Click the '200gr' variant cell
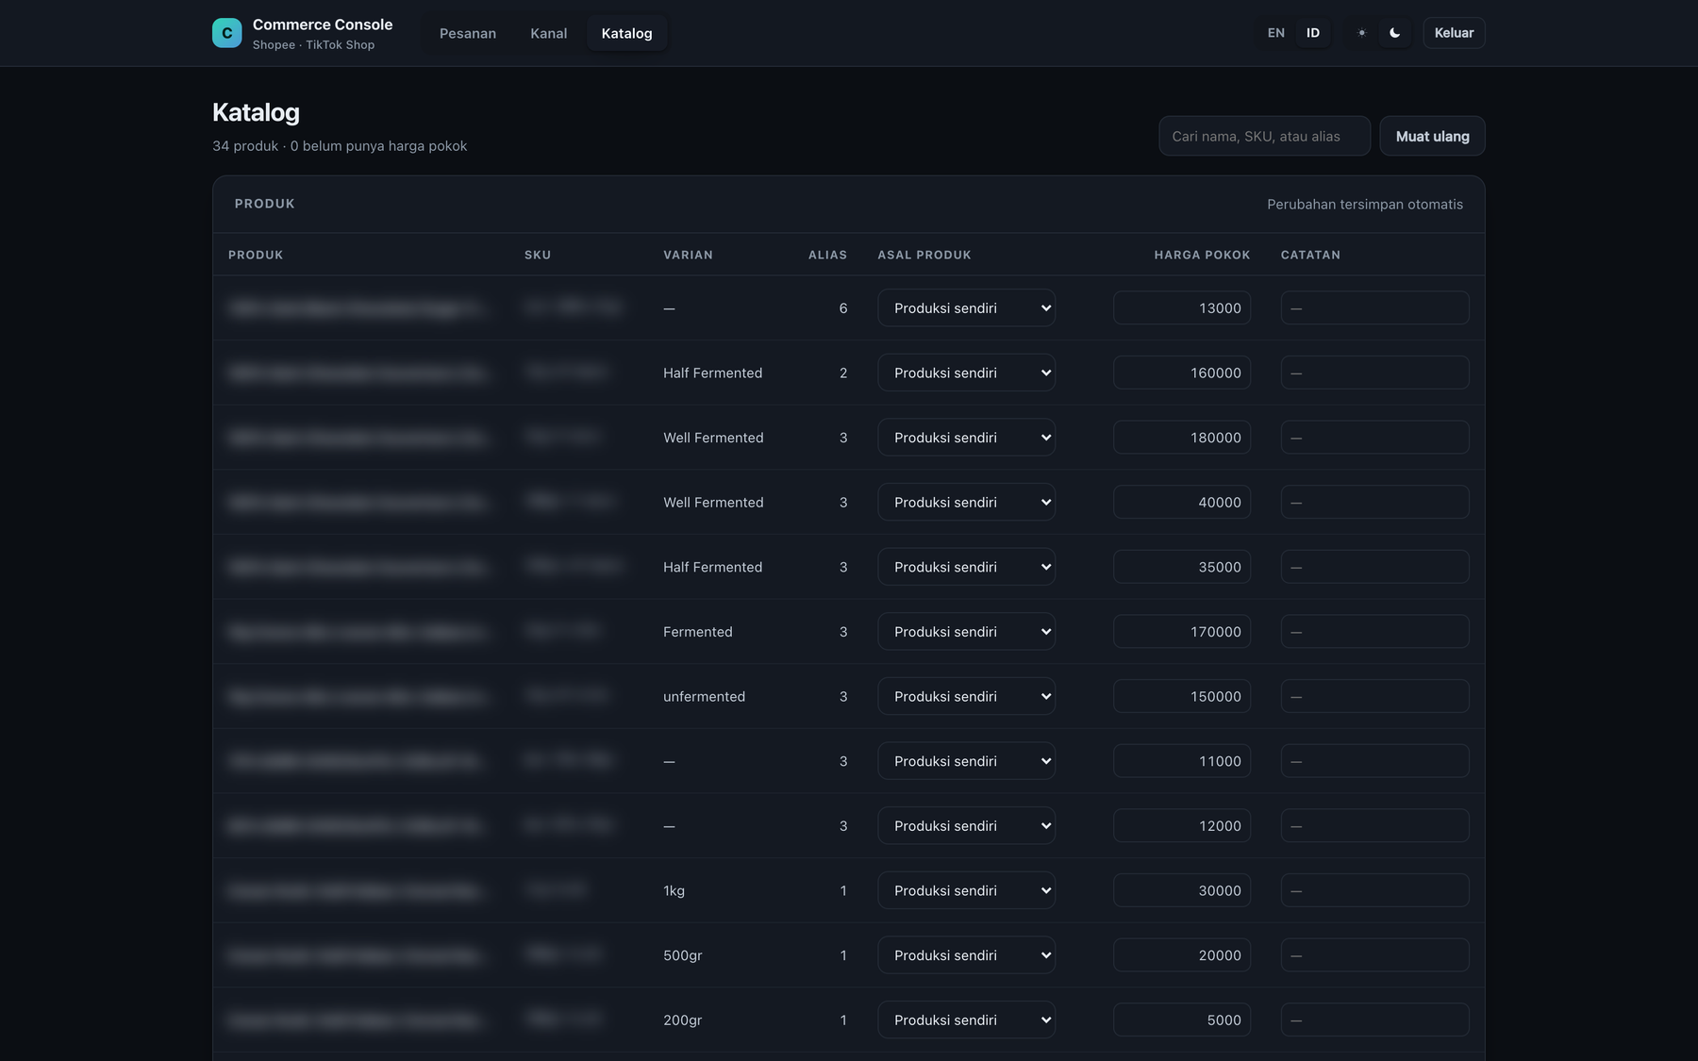 coord(682,1020)
